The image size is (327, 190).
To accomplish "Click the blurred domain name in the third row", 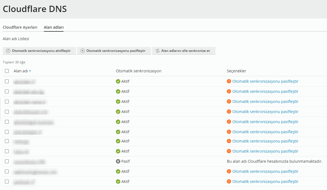I will [30, 102].
